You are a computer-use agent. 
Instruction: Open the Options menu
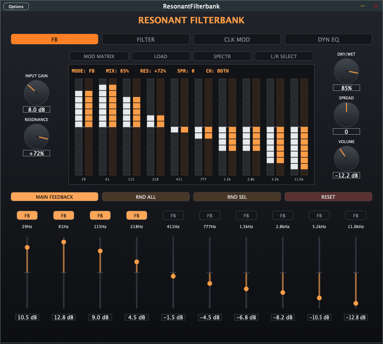tap(16, 6)
